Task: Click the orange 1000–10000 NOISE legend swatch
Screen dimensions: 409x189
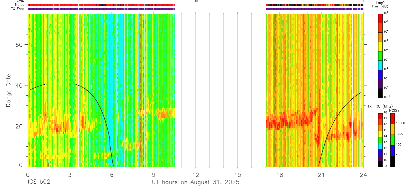Action: pos(392,129)
